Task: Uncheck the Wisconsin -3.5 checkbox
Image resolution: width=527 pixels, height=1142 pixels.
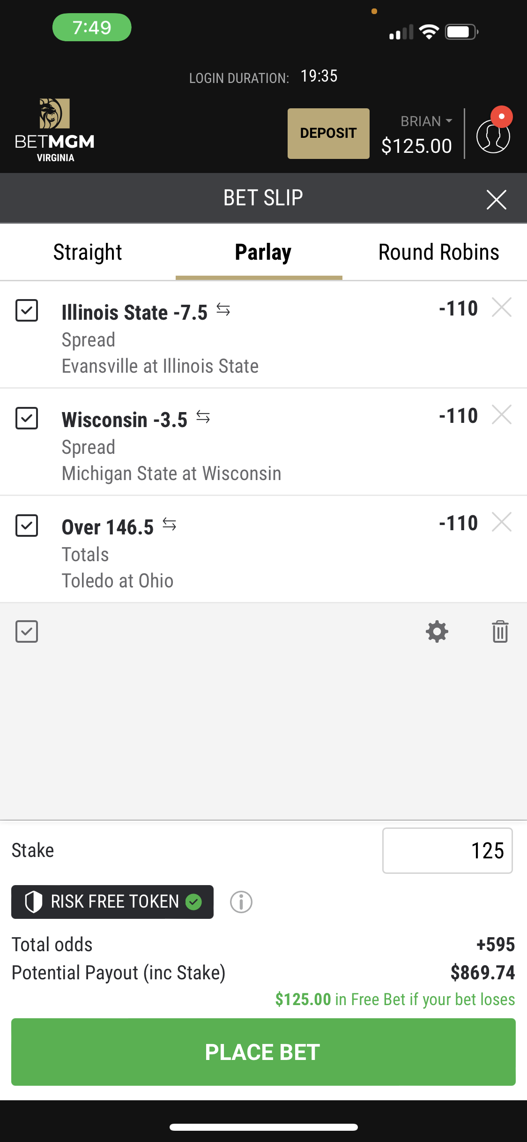Action: [27, 418]
